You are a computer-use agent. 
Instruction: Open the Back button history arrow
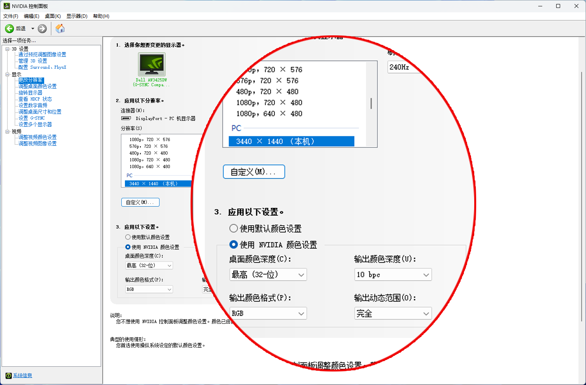tap(33, 29)
